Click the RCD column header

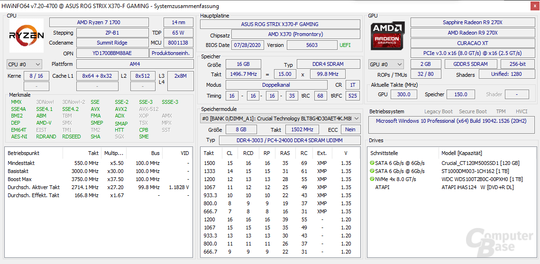248,153
